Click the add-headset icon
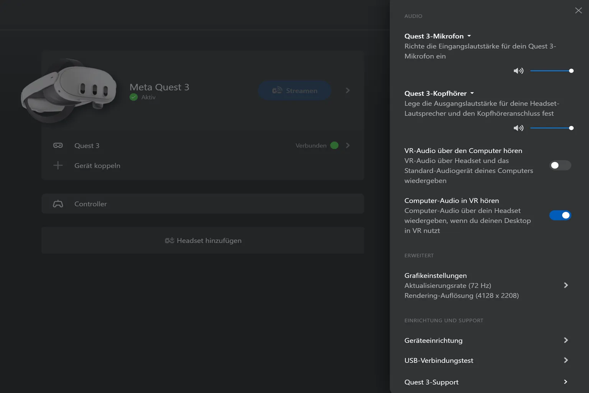The width and height of the screenshot is (589, 393). coord(169,240)
